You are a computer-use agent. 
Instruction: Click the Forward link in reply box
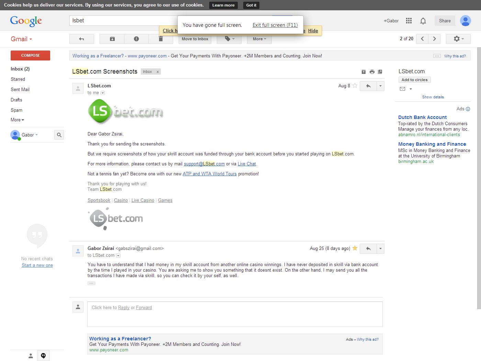coord(144,307)
